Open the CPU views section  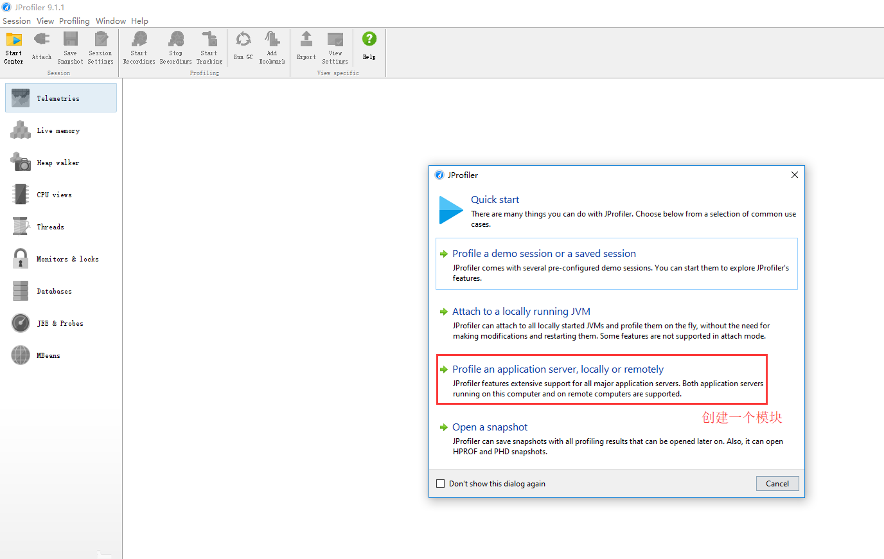pos(61,195)
